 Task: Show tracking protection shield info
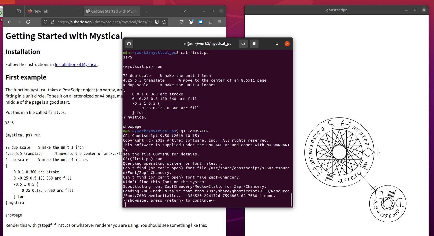46,22
